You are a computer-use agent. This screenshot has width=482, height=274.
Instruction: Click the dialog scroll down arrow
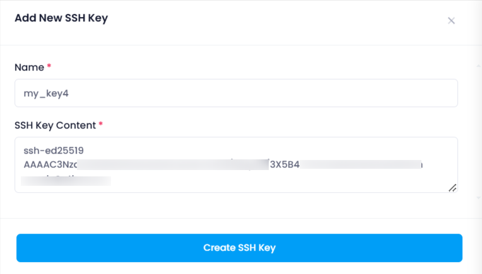[x=478, y=198]
